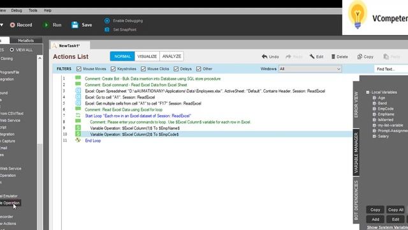The height and width of the screenshot is (230, 408).
Task: Click the Edit variable button in Variable Manager
Action: (x=395, y=219)
